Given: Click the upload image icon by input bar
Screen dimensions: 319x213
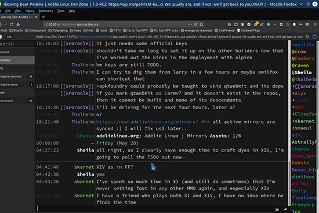Looking at the screenshot, I should tap(277, 209).
